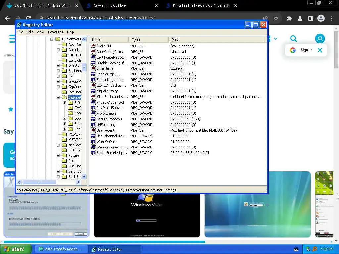Go back with browser back arrow
The height and width of the screenshot is (254, 339).
pos(7,18)
